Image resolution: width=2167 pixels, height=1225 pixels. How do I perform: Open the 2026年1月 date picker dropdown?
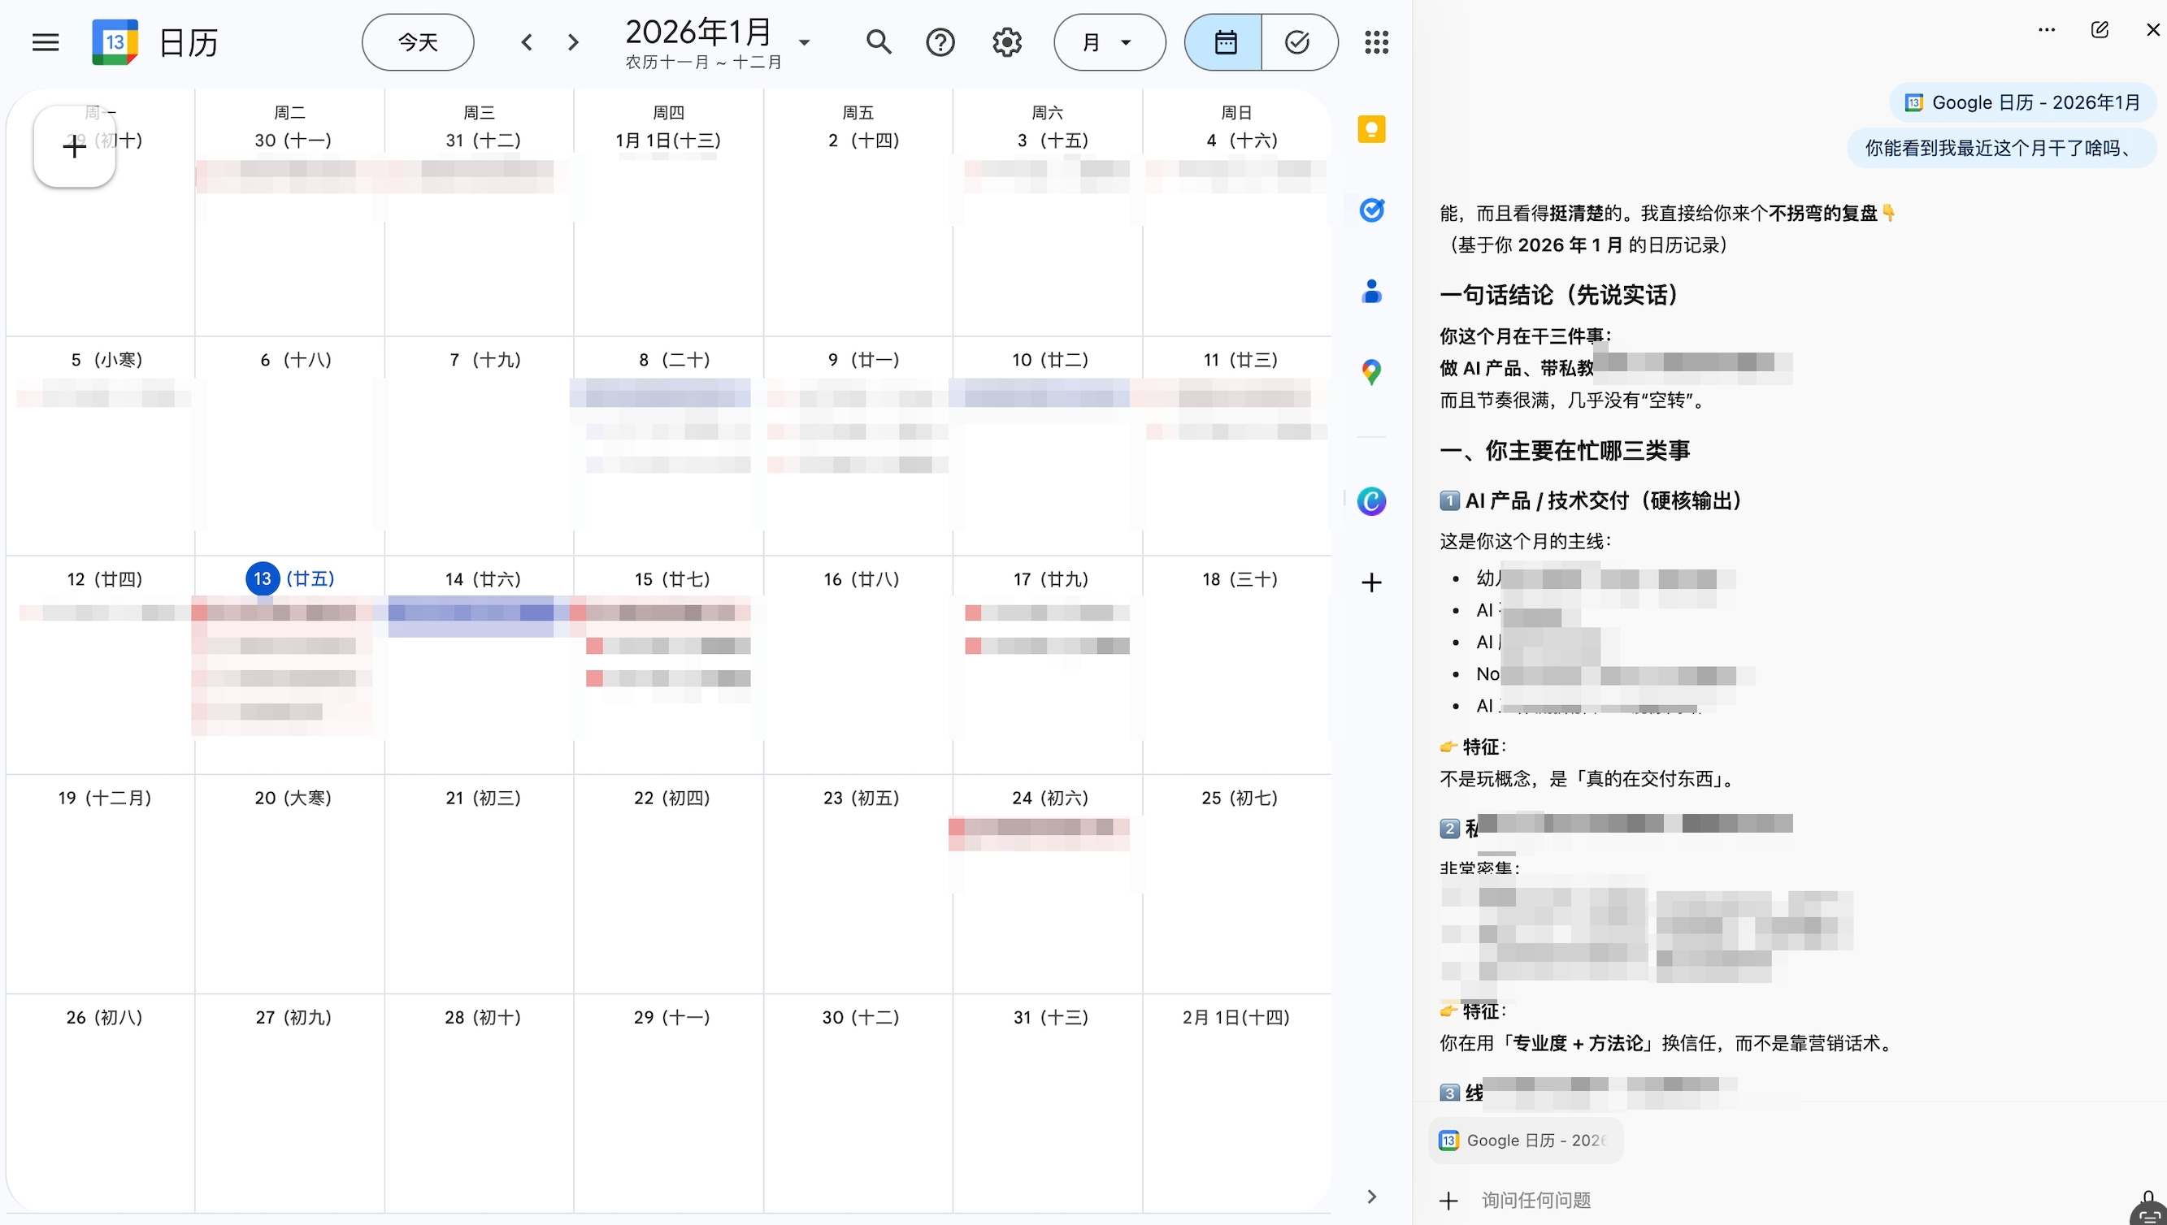804,42
